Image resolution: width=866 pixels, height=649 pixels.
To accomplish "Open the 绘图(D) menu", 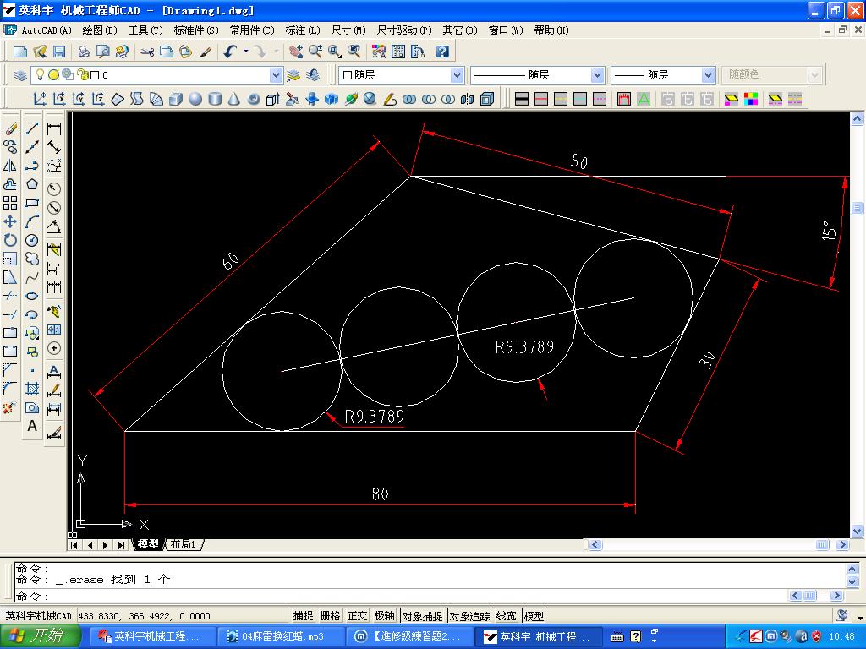I will [x=100, y=30].
